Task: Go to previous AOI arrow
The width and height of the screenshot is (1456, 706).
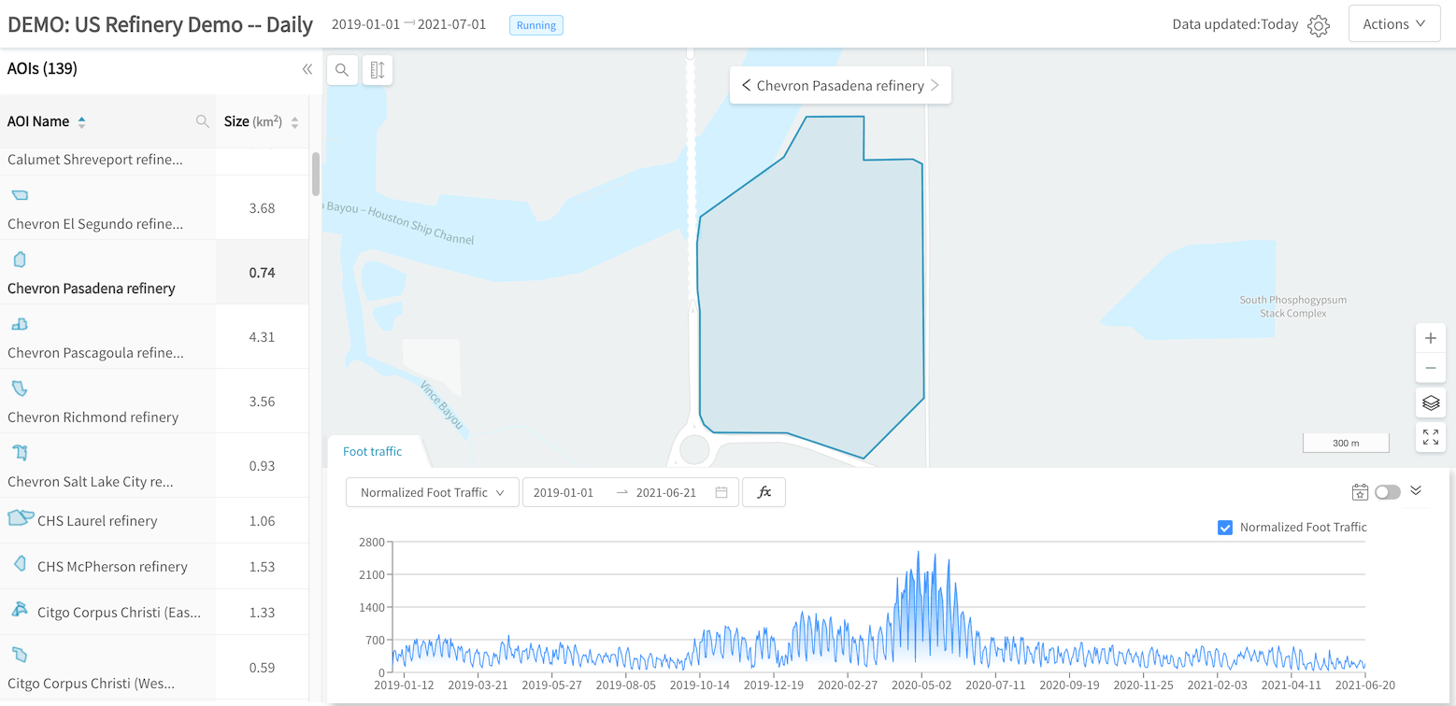Action: [x=746, y=86]
